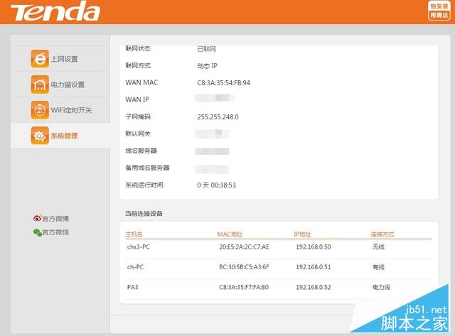This screenshot has width=455, height=336.
Task: Click the WAN IP label
Action: tap(137, 99)
